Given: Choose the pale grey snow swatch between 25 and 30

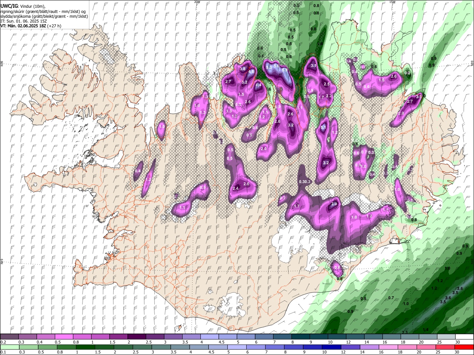Looking at the screenshot, I should point(446,337).
